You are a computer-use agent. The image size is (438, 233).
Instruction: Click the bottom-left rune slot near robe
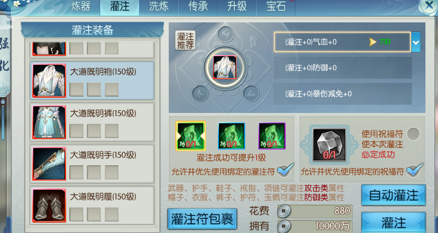[x=200, y=93]
